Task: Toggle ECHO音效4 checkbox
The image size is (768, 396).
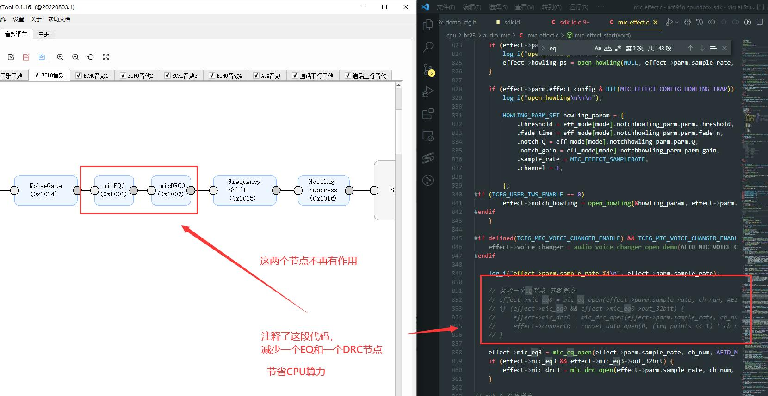Action: pos(212,75)
